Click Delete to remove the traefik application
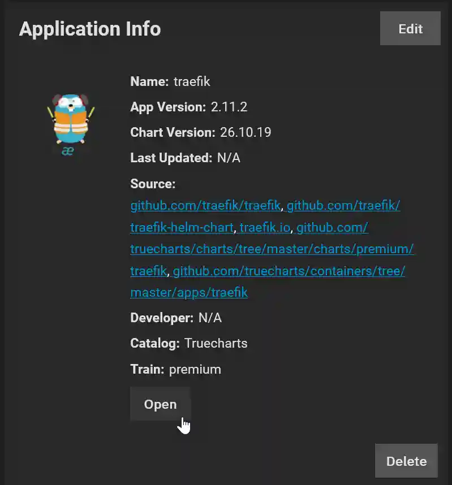The image size is (452, 485). click(406, 461)
